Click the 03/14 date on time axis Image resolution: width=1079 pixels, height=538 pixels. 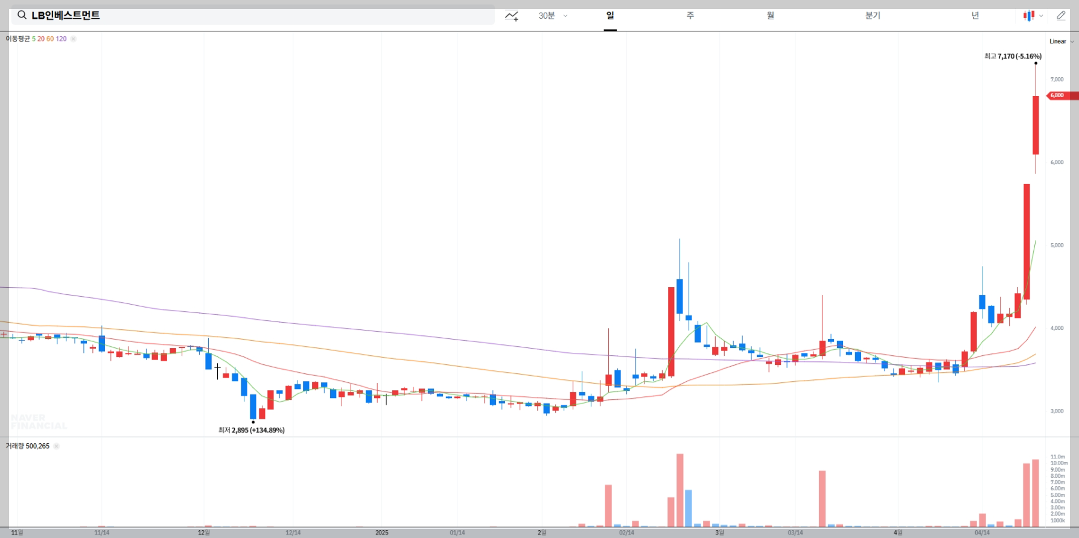point(795,533)
